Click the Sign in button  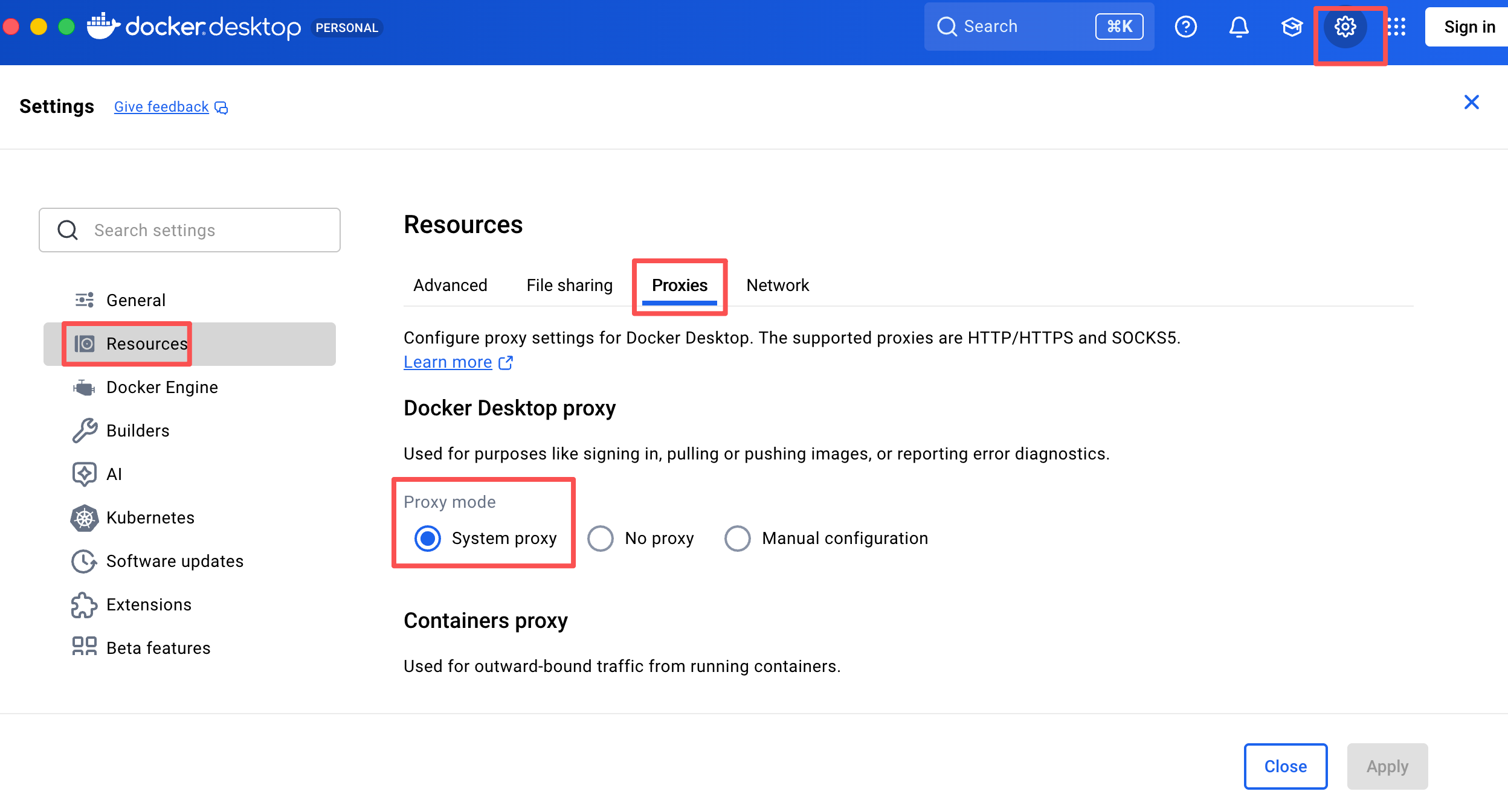(1469, 27)
